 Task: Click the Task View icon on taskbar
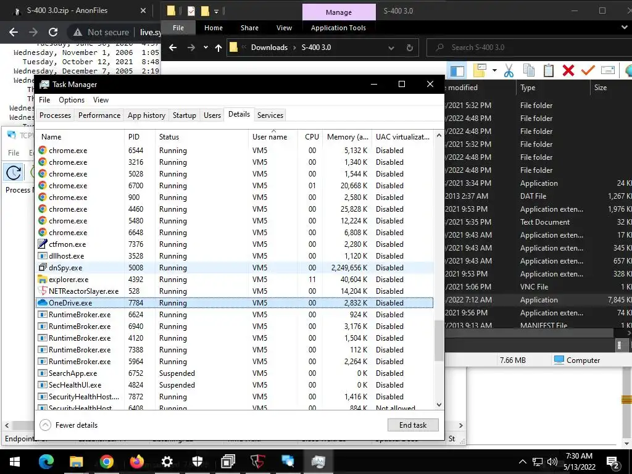(x=228, y=462)
